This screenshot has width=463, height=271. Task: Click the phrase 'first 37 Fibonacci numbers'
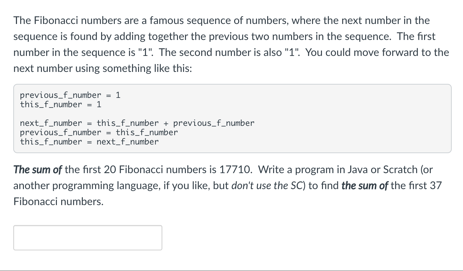pyautogui.click(x=426, y=186)
